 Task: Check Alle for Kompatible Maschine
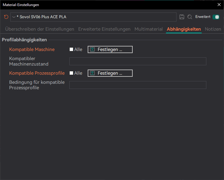(72, 49)
